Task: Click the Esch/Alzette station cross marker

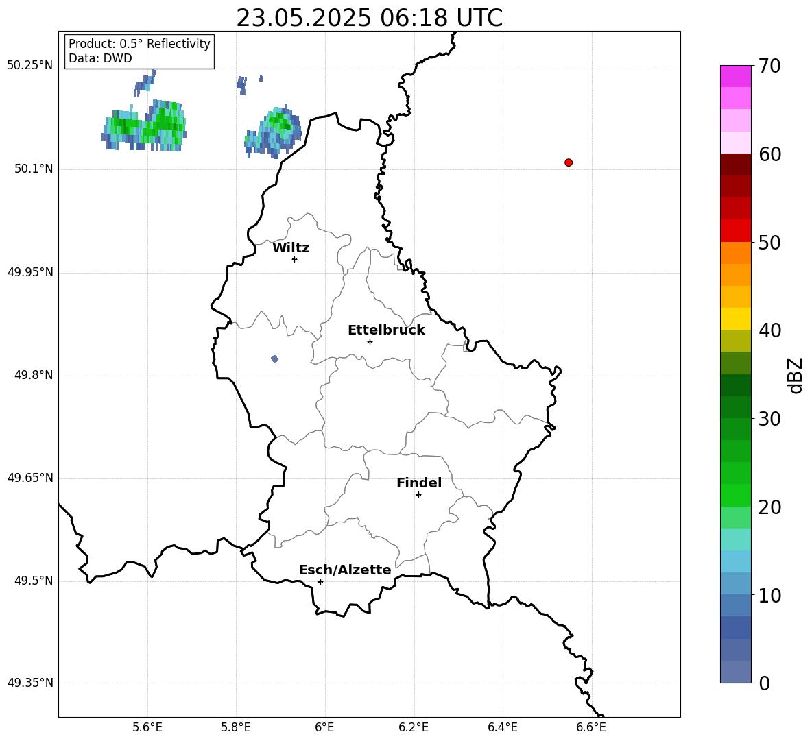Action: [x=320, y=581]
